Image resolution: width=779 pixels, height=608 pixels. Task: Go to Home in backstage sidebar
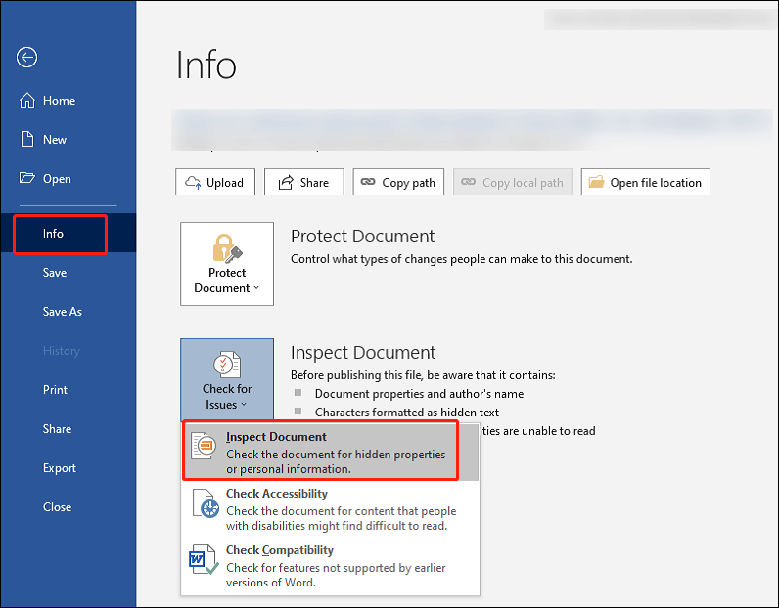(69, 101)
